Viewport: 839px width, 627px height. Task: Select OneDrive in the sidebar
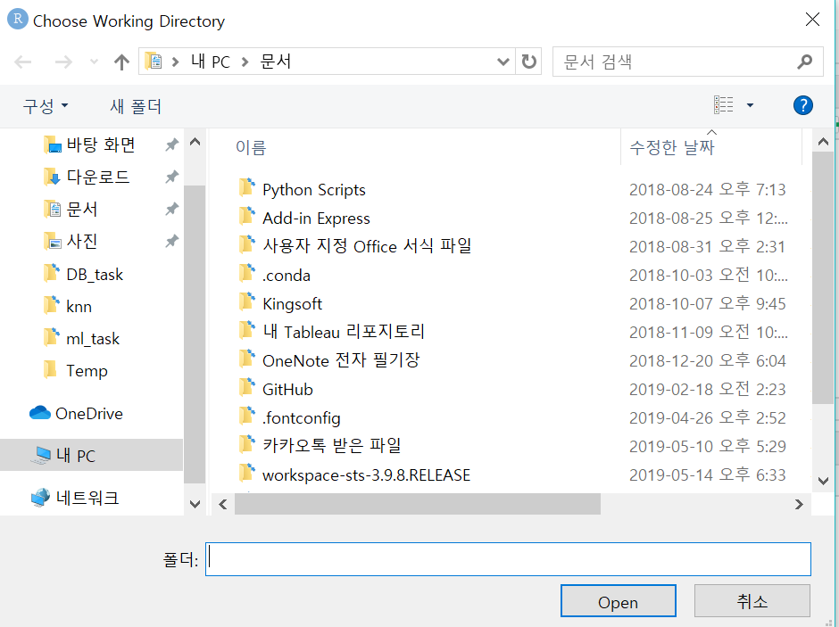click(76, 413)
